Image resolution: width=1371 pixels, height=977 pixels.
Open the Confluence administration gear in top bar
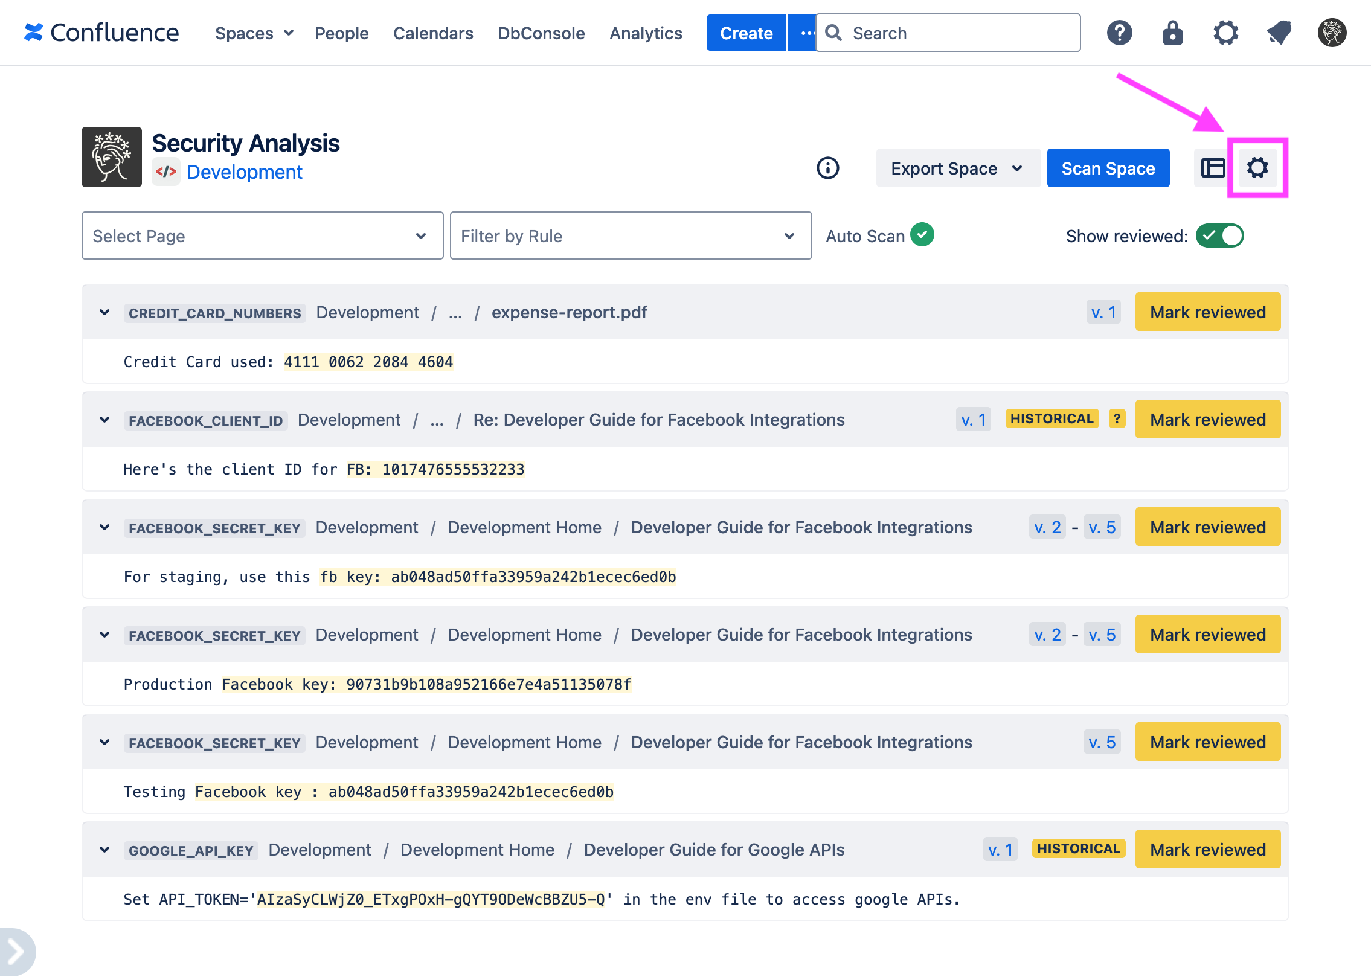[1225, 33]
